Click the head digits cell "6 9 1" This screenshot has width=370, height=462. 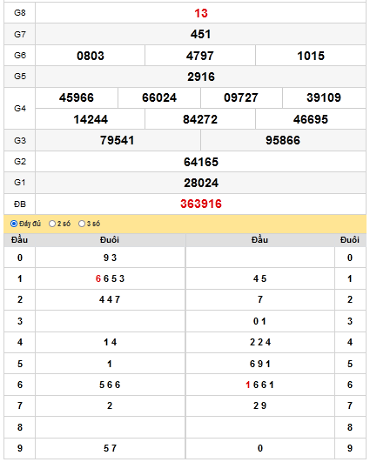(x=260, y=364)
